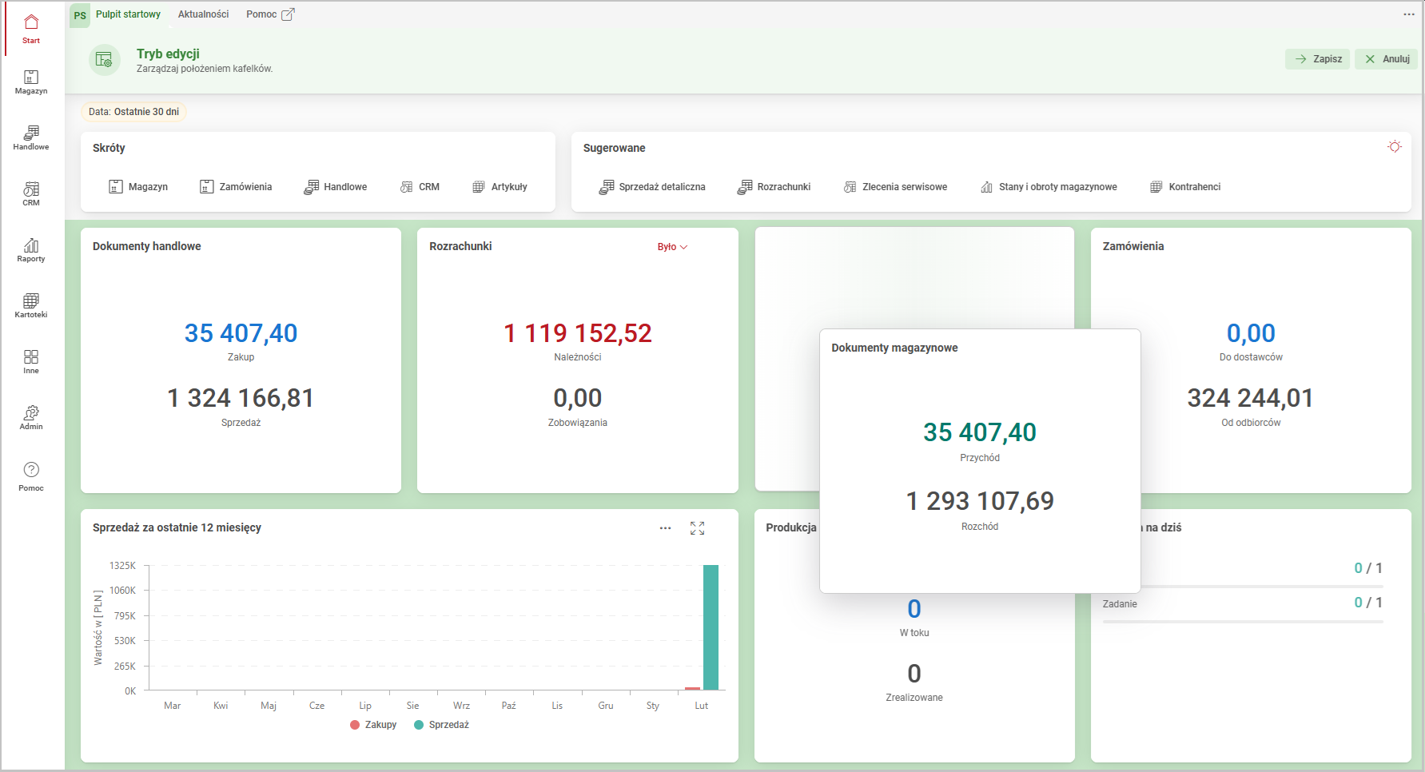Open the Pomoc external link tab
Screen dimensions: 1425x772
pyautogui.click(x=269, y=14)
